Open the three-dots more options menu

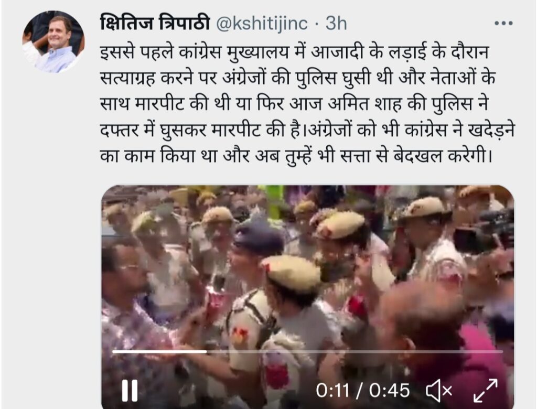click(503, 23)
